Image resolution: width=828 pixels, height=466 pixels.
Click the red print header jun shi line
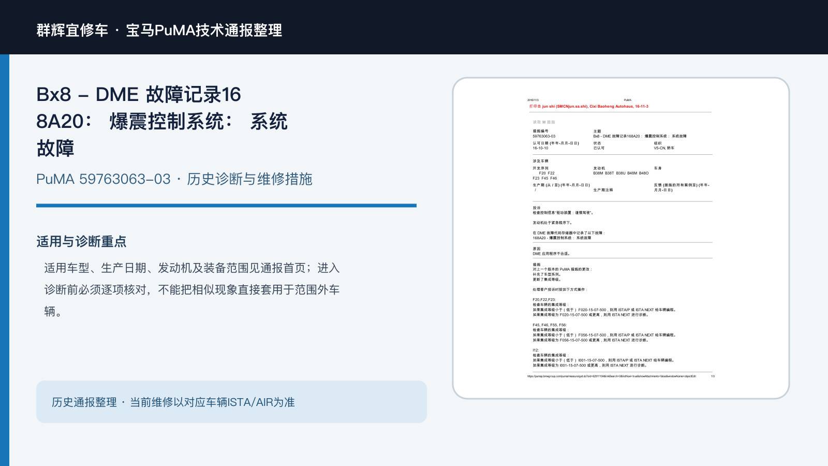point(588,106)
